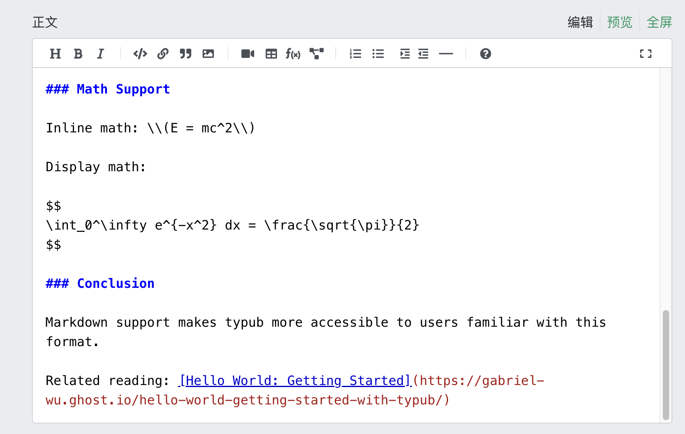This screenshot has height=434, width=685.
Task: Click the Heading toolbar icon
Action: click(55, 54)
